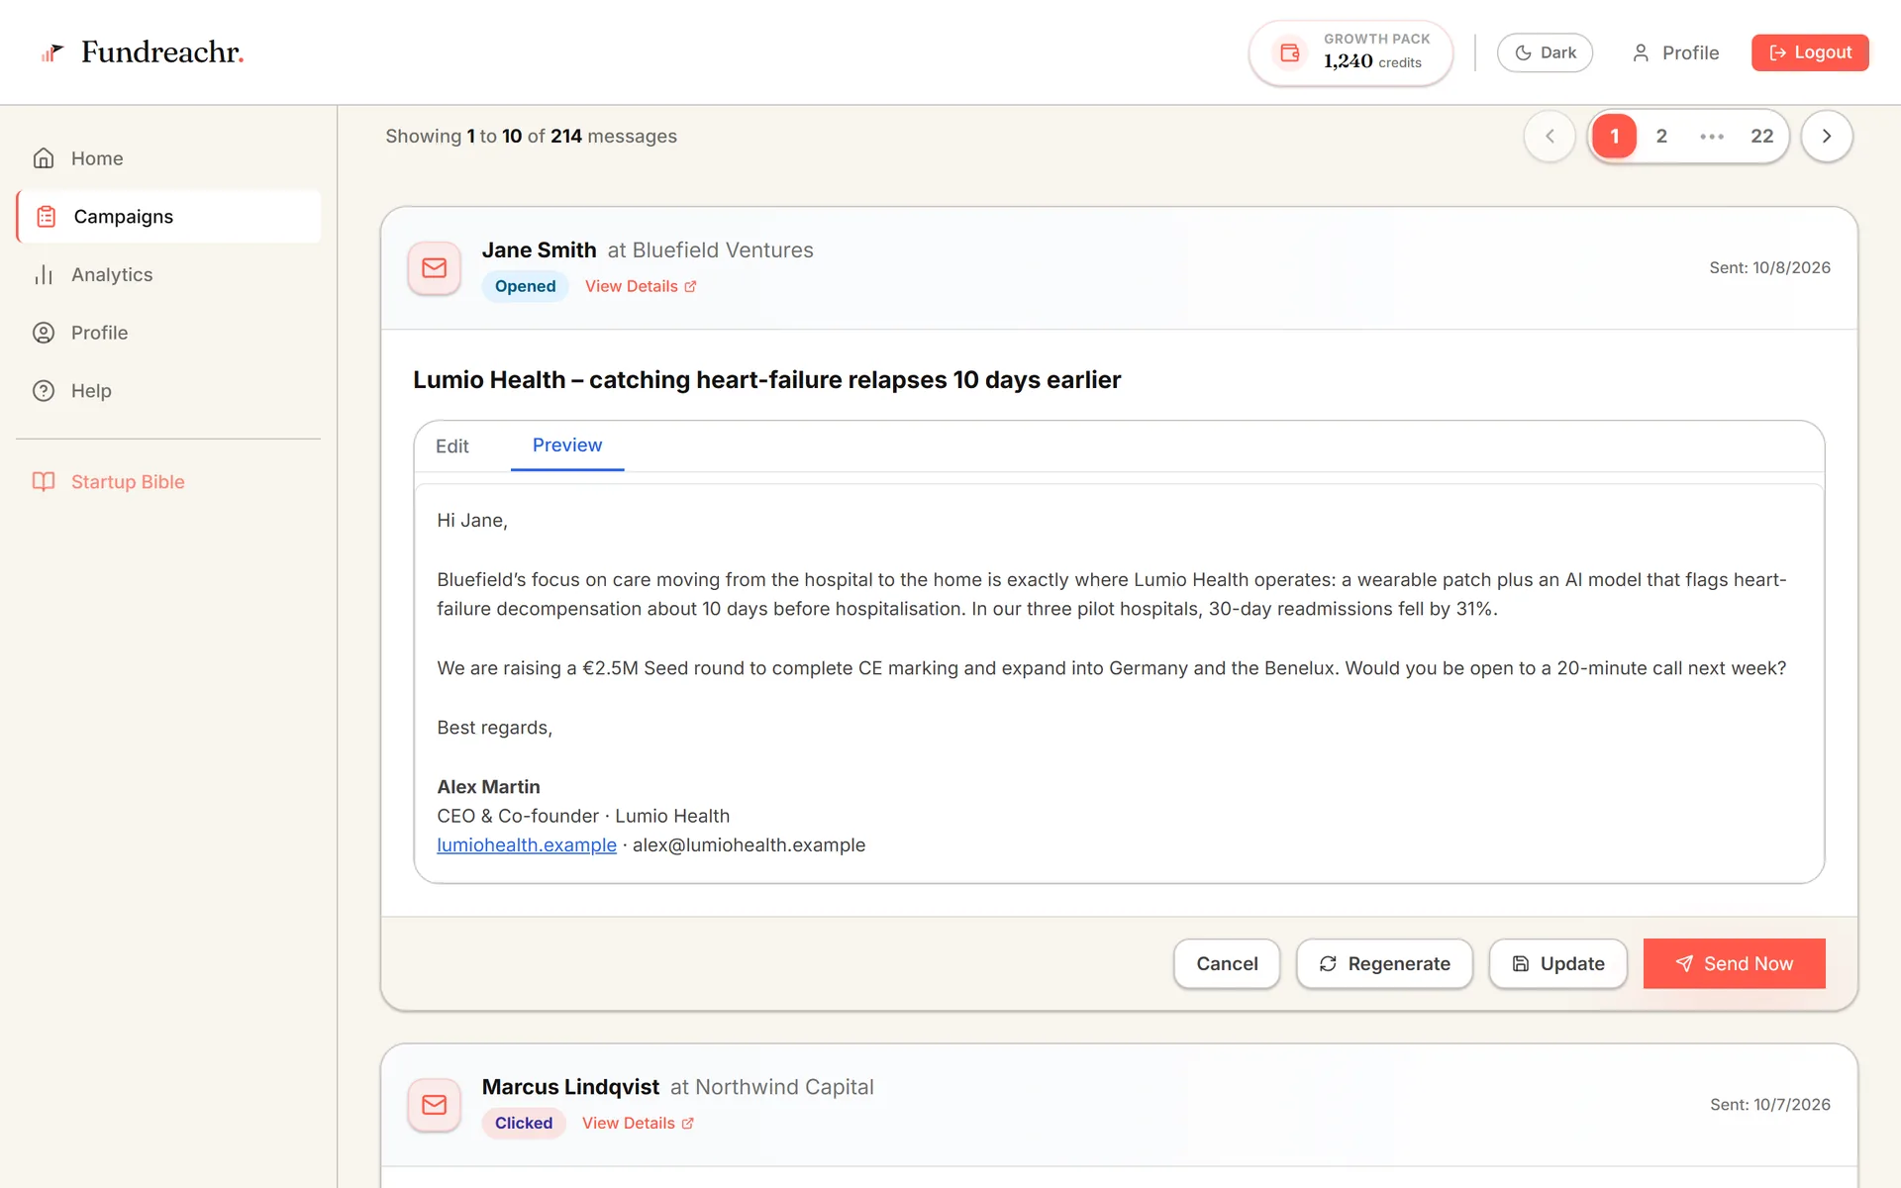The image size is (1901, 1188).
Task: Click the paper plane icon on Send Now
Action: 1684,964
